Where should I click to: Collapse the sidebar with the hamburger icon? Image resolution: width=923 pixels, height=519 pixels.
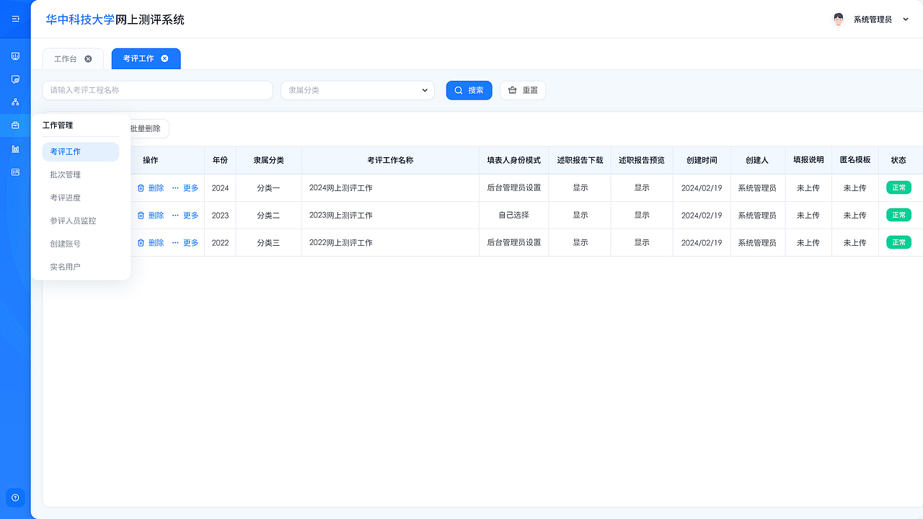[x=15, y=19]
